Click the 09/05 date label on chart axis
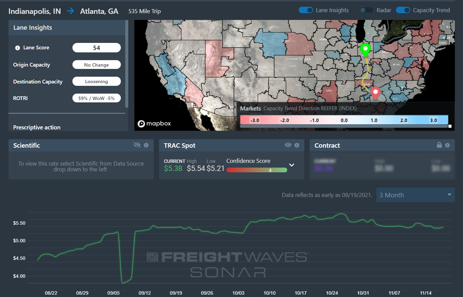463x297 pixels. 113,293
